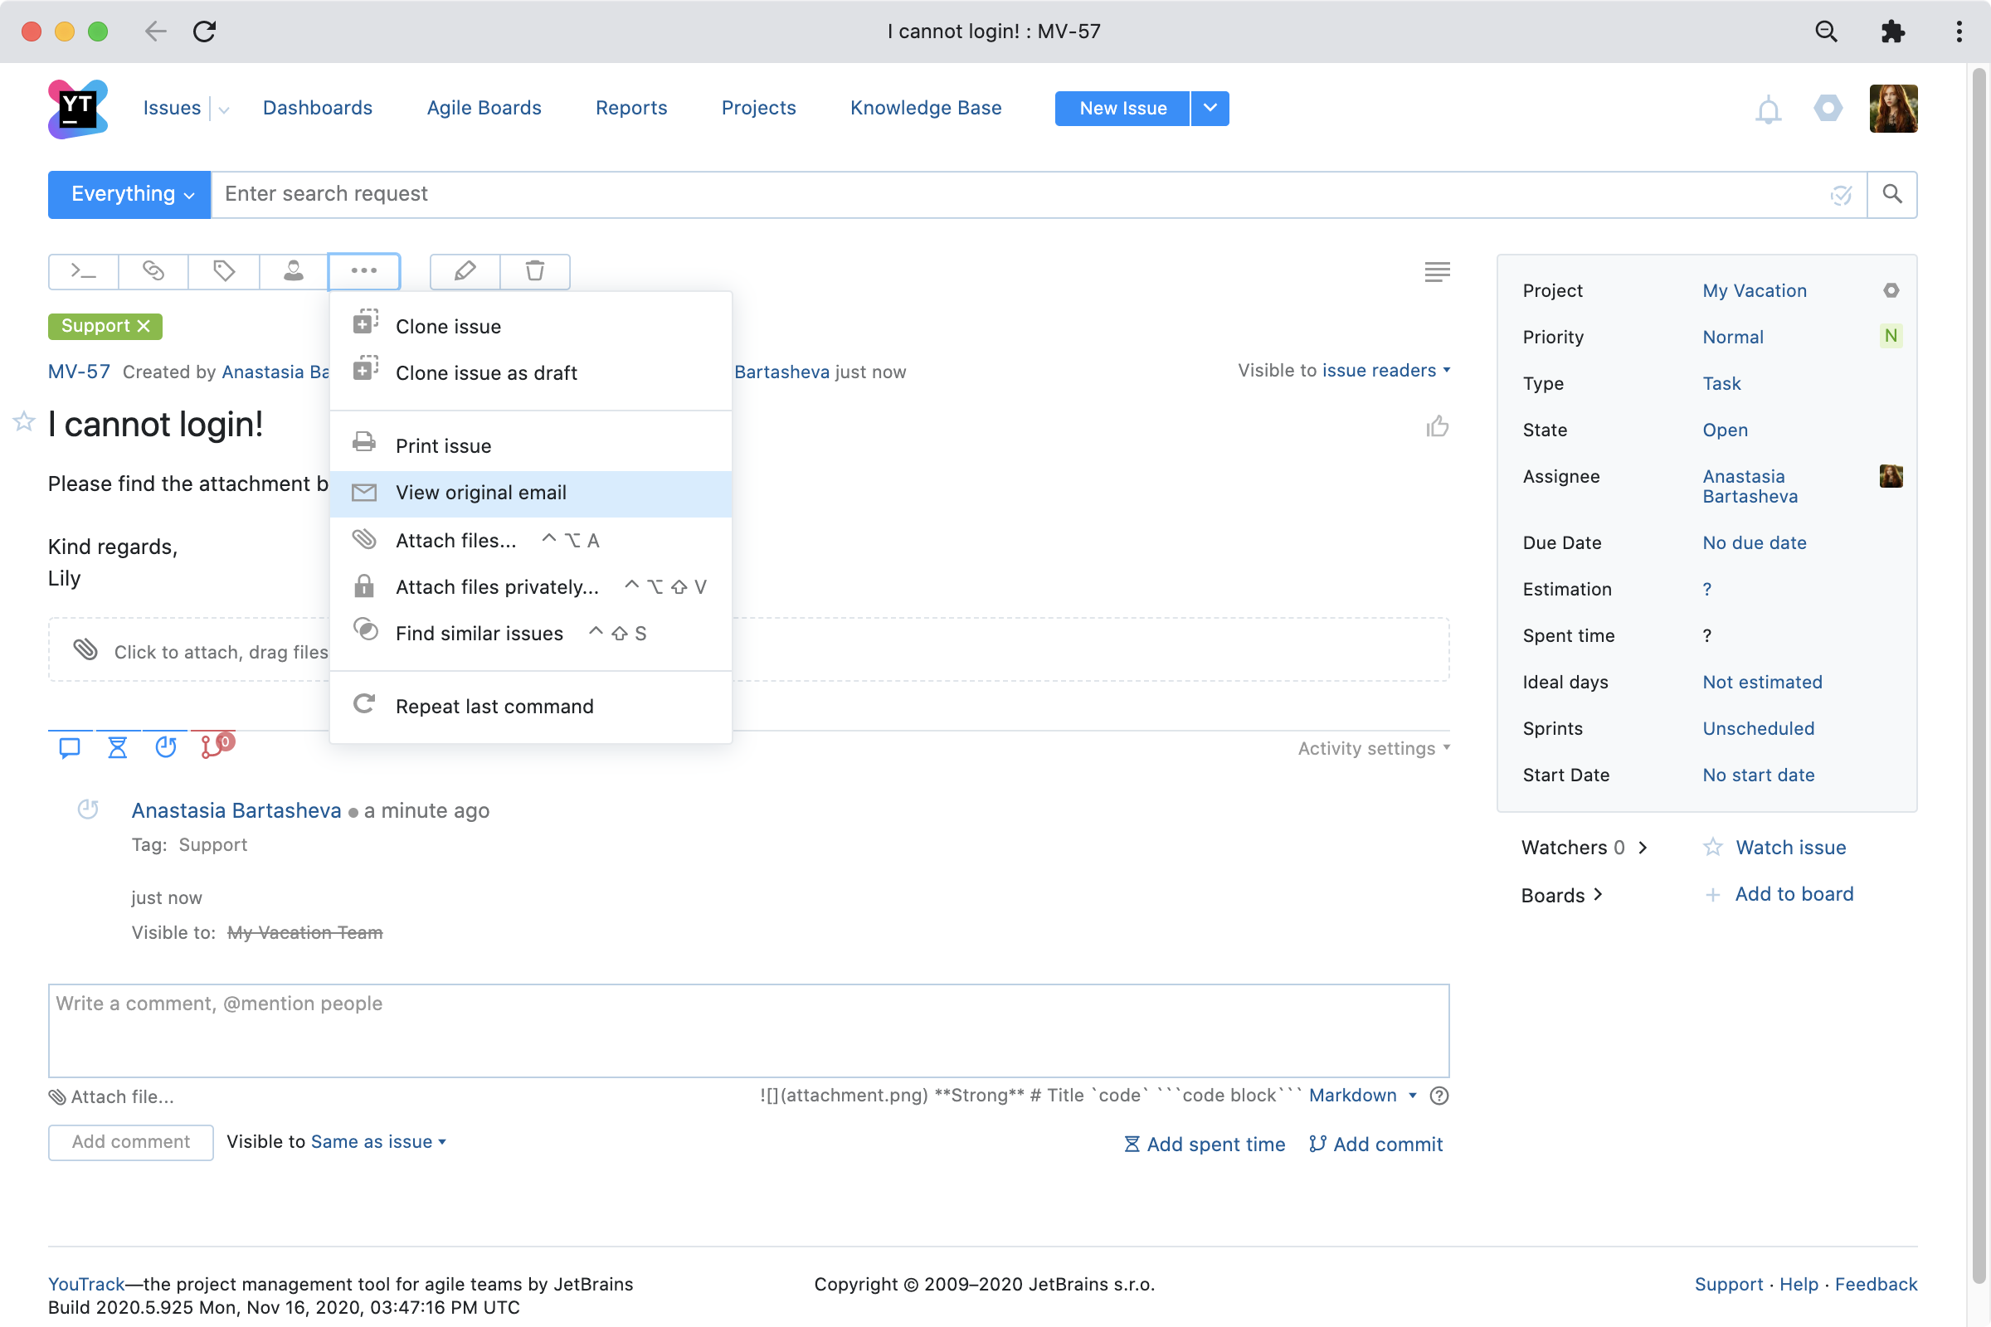
Task: Remove the green Support tag
Action: click(144, 326)
